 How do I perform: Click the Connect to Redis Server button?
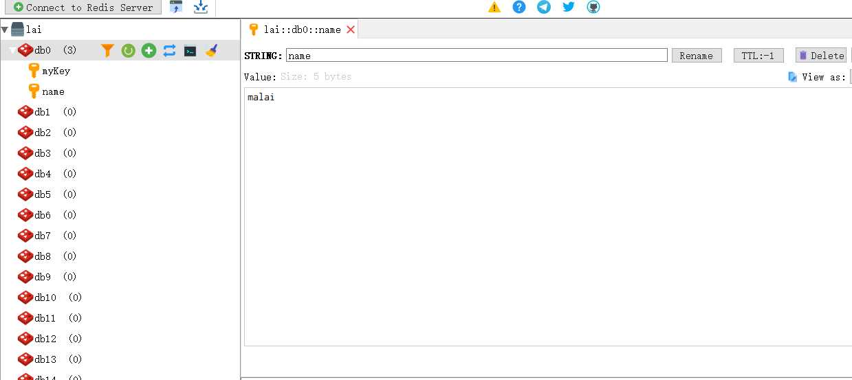83,8
